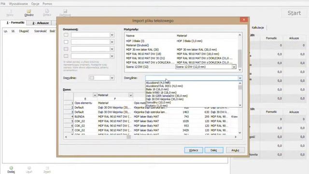The image size is (309, 174).
Task: Click the Dane scrollbar left arrow
Action: click(x=66, y=137)
